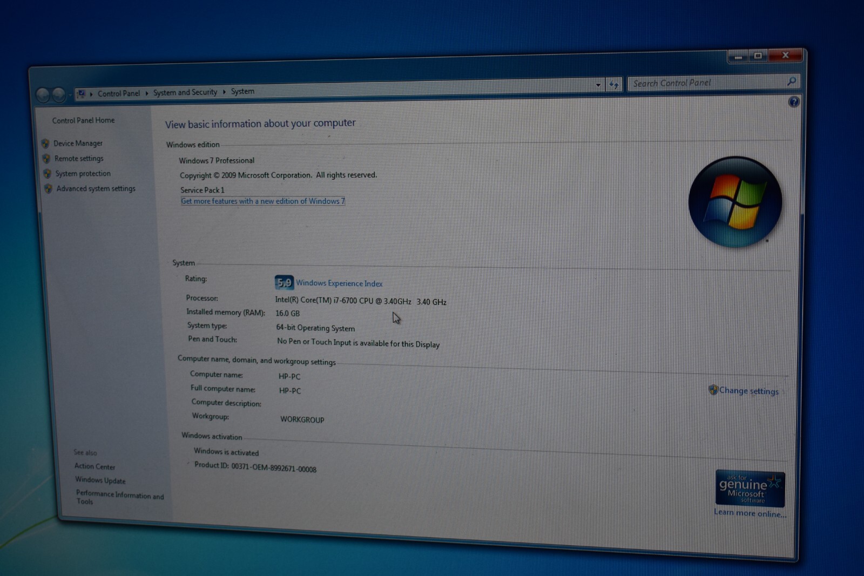Click shield icon next to Remote settings
Screen dimensions: 864x576
pos(46,159)
